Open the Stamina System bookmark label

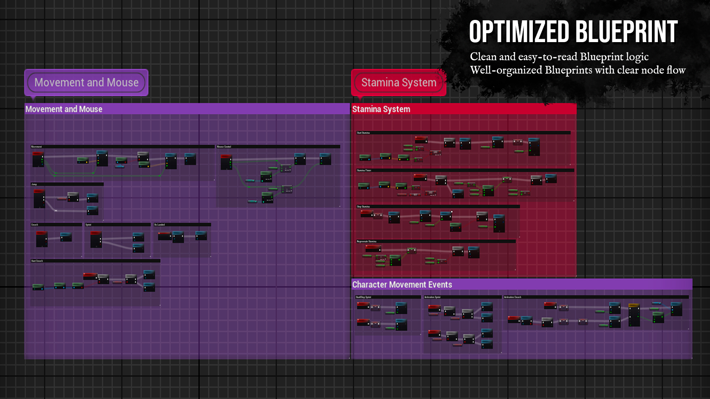(x=398, y=82)
